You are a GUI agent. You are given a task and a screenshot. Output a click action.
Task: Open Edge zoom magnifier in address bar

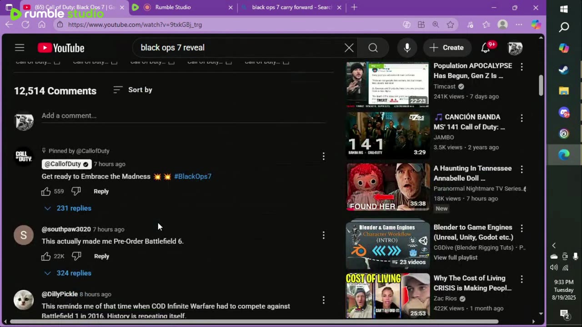pyautogui.click(x=436, y=25)
